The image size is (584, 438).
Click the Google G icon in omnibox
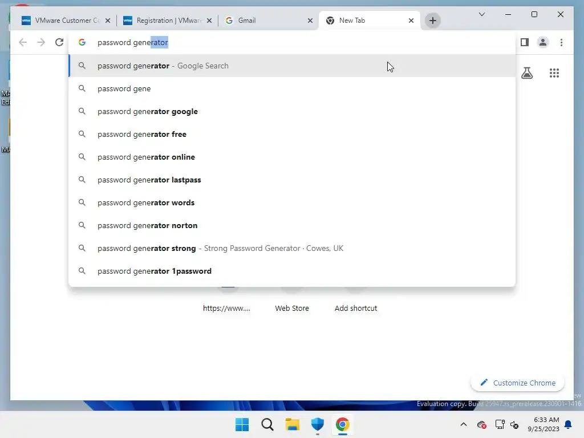82,42
